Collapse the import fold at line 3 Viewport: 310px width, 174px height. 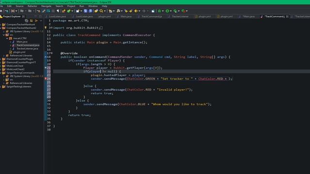pos(52,28)
